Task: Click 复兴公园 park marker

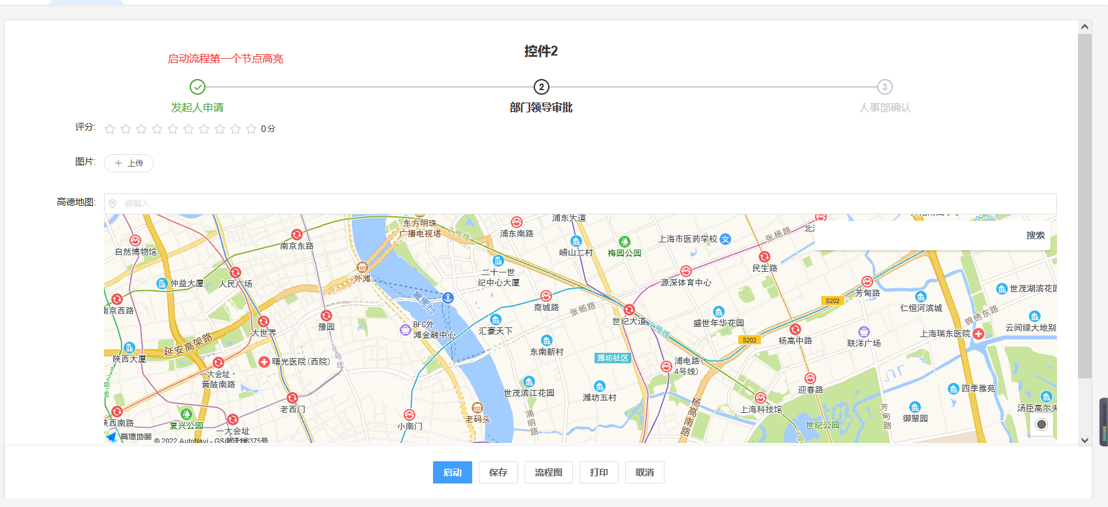Action: [186, 414]
